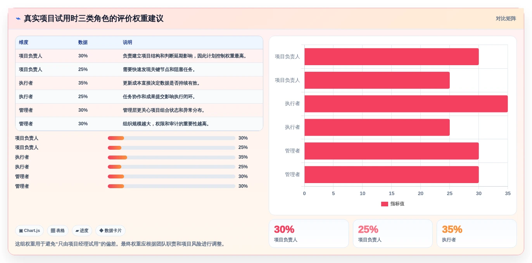Select the row 任务协作和成果提交影响执行闭环

click(139, 97)
